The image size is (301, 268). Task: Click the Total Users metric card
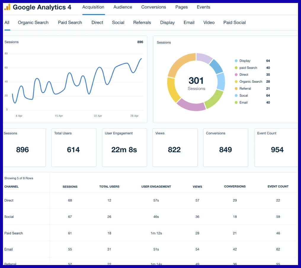(x=73, y=147)
